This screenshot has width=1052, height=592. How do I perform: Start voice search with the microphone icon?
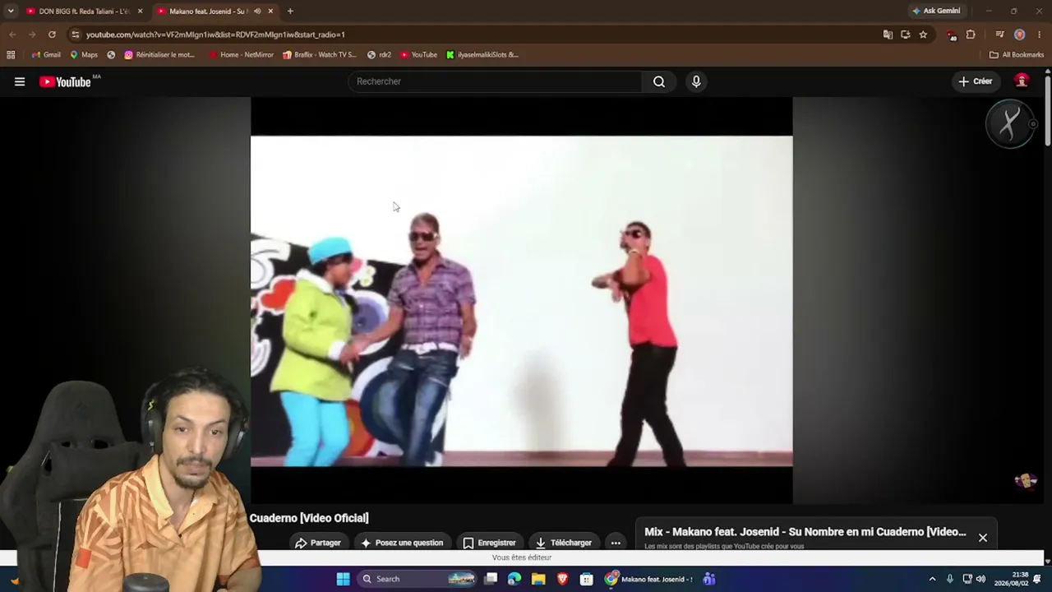(696, 81)
